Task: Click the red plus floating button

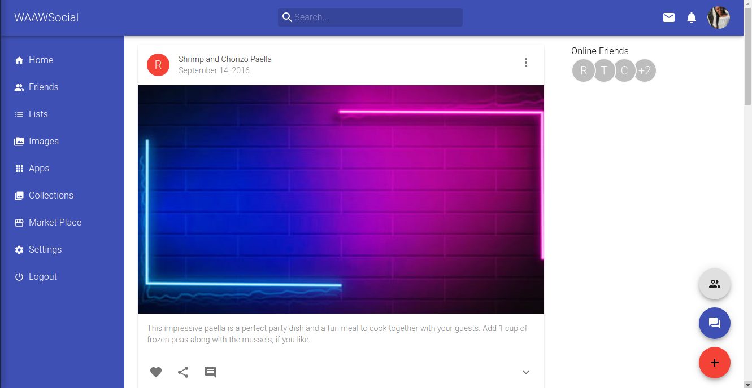Action: (x=715, y=363)
